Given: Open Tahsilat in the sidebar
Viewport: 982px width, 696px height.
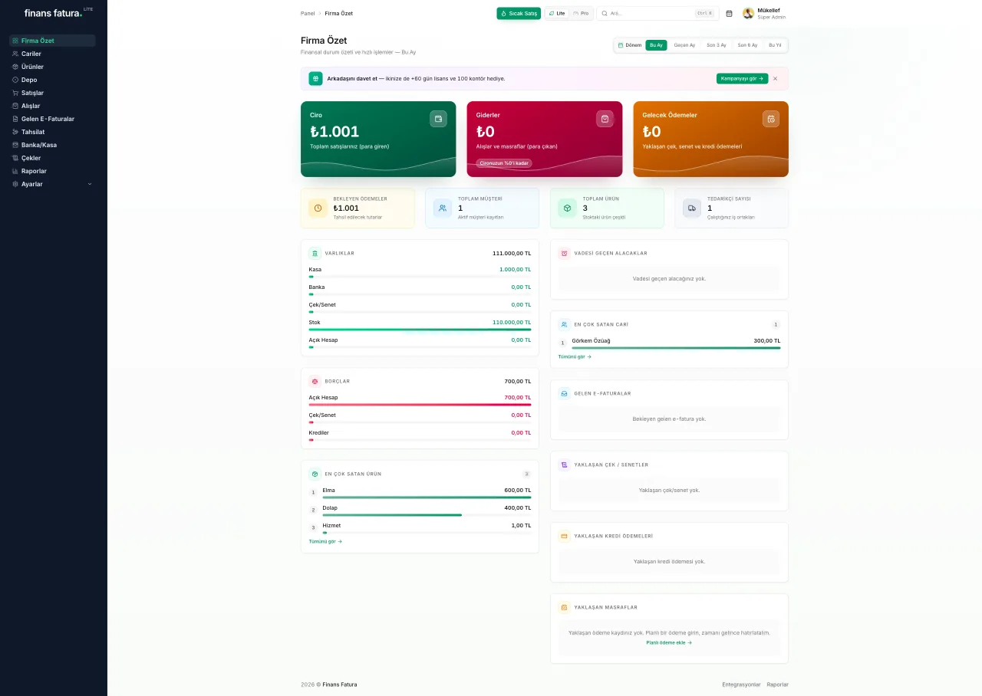Looking at the screenshot, I should pos(52,132).
